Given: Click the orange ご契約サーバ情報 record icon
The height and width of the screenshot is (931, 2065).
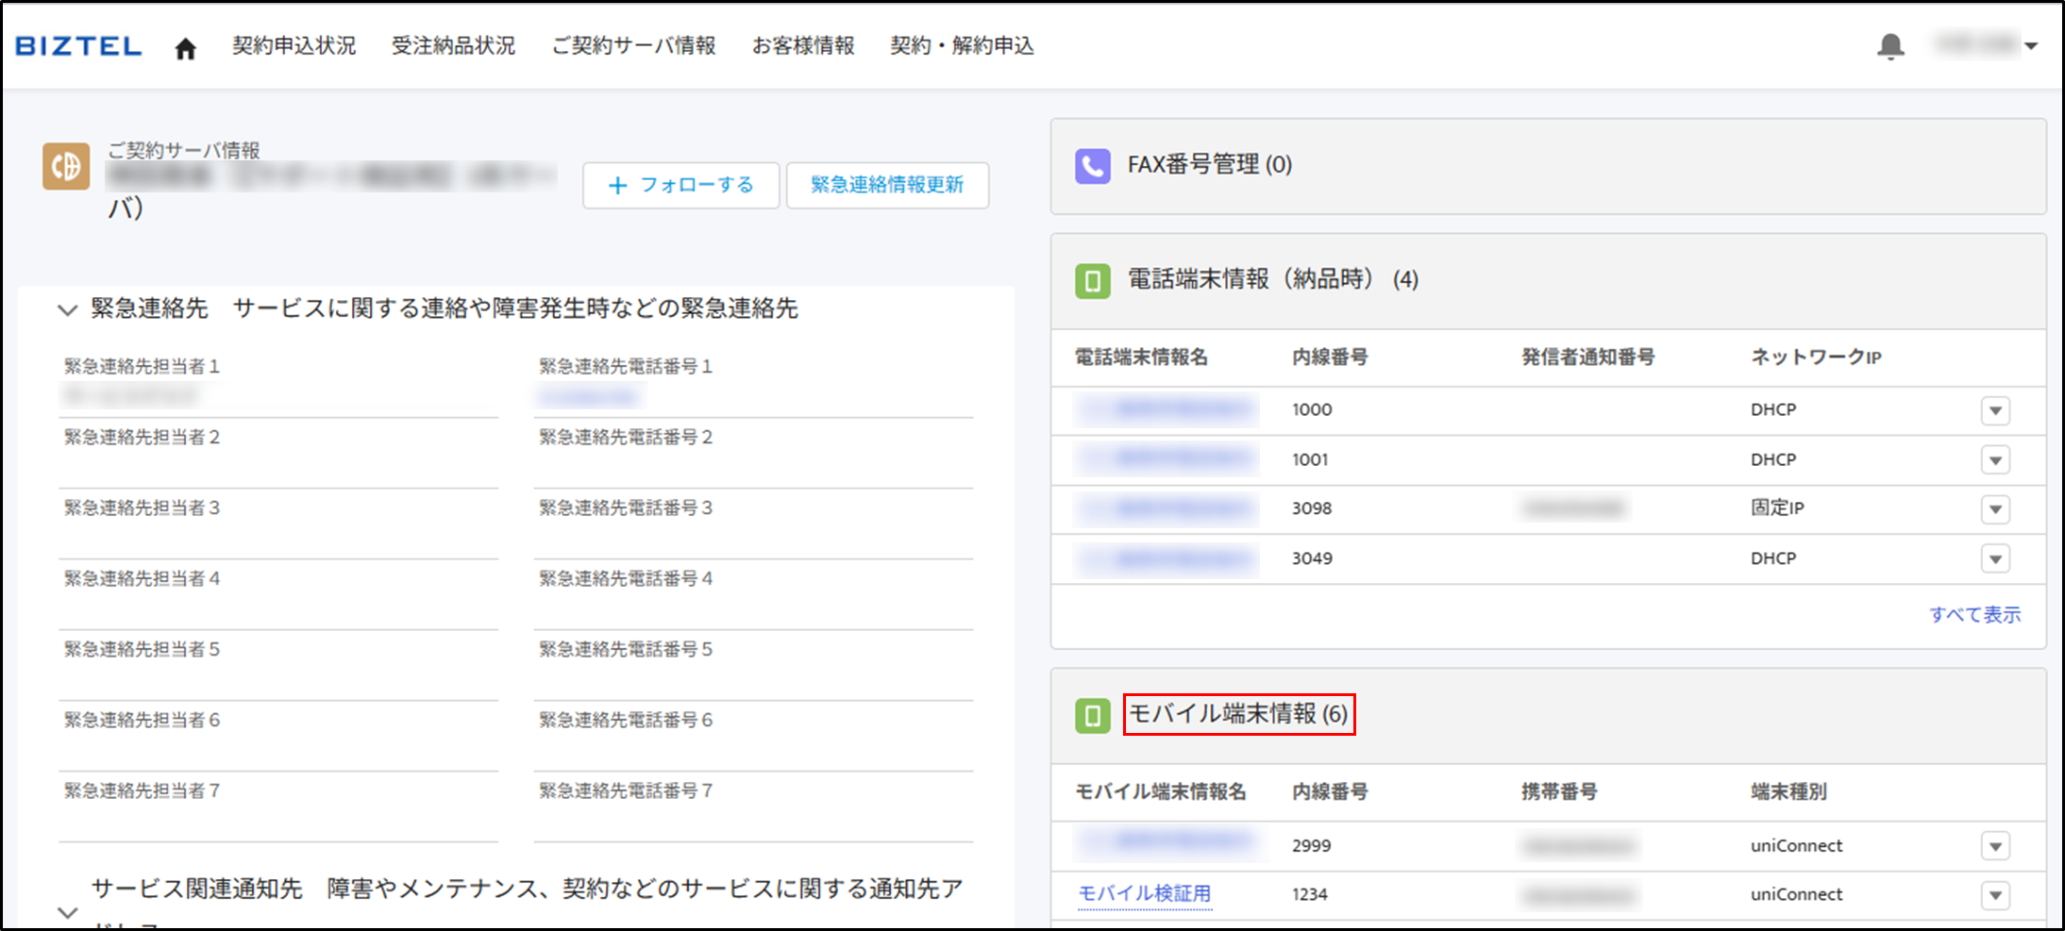Looking at the screenshot, I should (x=66, y=166).
